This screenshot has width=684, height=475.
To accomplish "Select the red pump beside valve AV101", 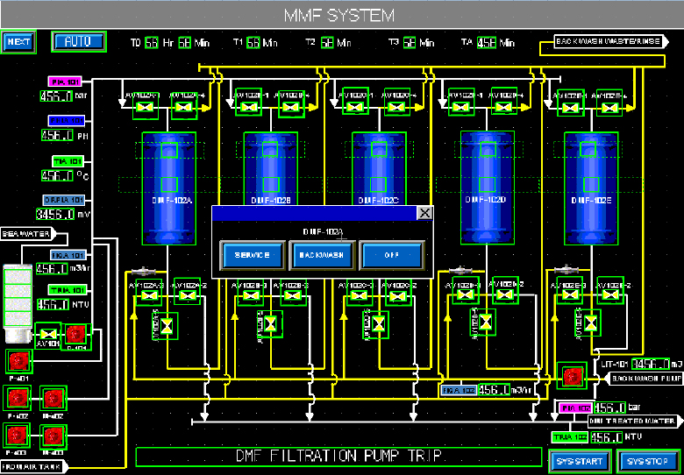I will coord(76,335).
